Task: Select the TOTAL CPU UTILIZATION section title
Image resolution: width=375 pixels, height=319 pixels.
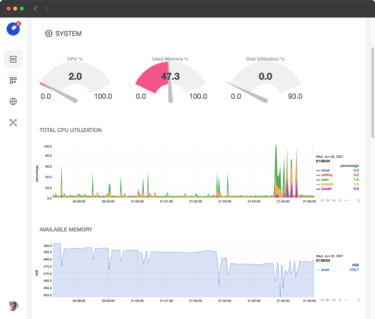Action: (70, 130)
